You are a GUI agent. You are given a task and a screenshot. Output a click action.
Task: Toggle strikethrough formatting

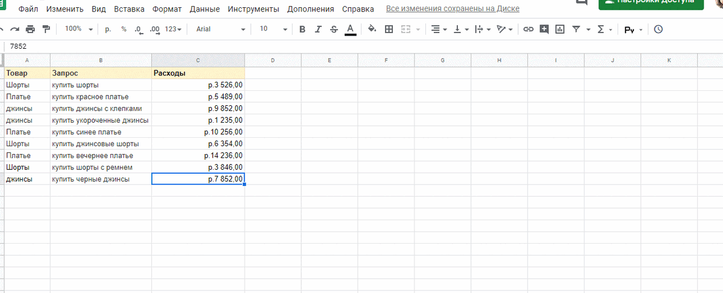point(334,29)
